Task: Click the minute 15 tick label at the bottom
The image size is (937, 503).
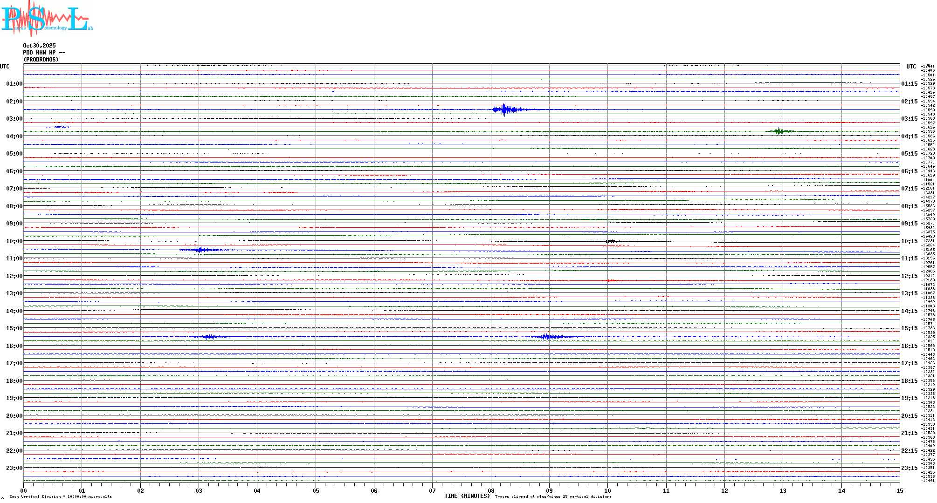Action: tap(899, 491)
